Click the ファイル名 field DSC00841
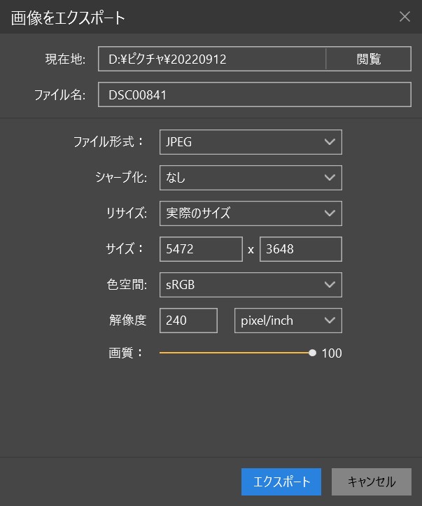The height and width of the screenshot is (506, 422). coord(255,94)
